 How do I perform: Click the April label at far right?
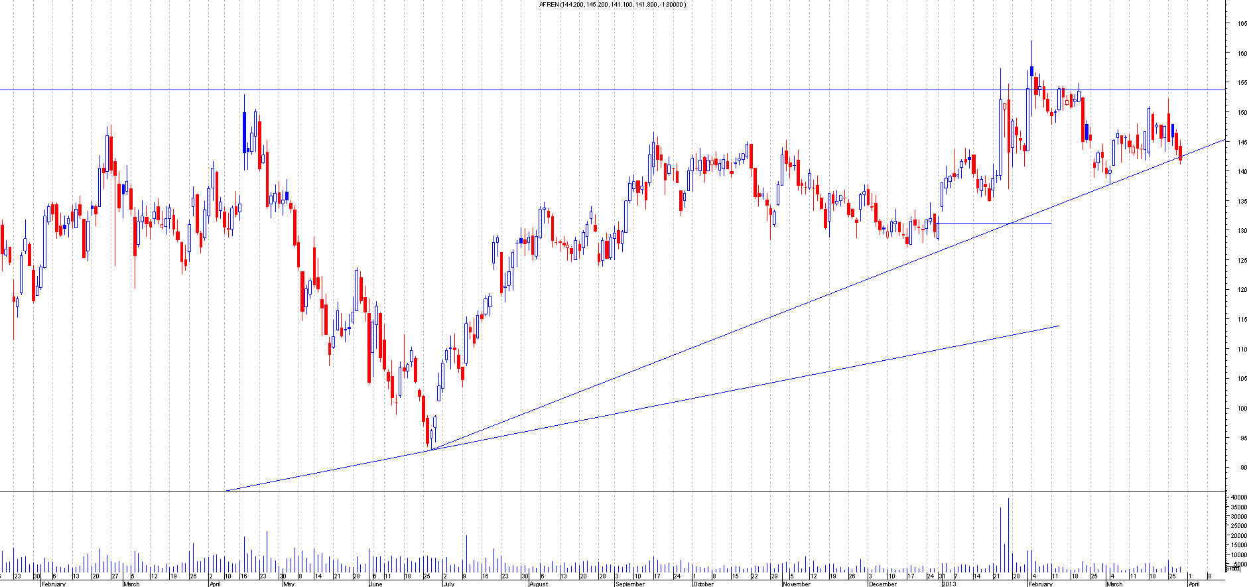tap(1193, 584)
